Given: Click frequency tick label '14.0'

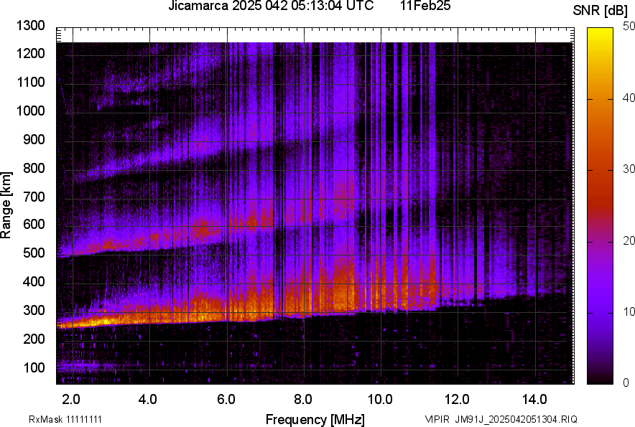Looking at the screenshot, I should click(534, 400).
